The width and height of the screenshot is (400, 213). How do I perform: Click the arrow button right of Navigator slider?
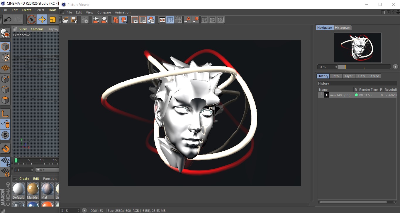395,67
